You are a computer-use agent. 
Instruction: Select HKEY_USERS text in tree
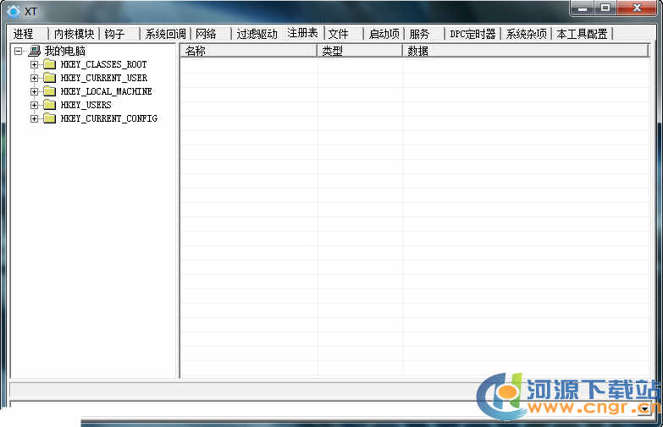click(86, 105)
